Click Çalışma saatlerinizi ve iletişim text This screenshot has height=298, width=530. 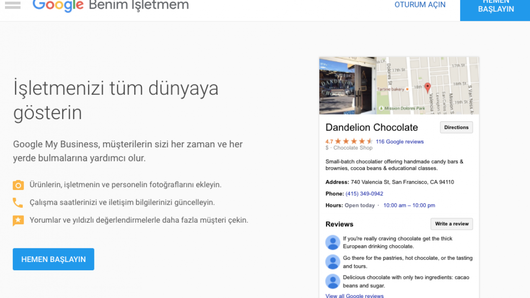pyautogui.click(x=122, y=202)
